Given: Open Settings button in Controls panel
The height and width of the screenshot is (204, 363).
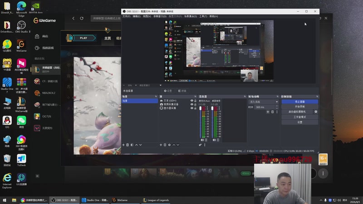Looking at the screenshot, I should click(300, 122).
